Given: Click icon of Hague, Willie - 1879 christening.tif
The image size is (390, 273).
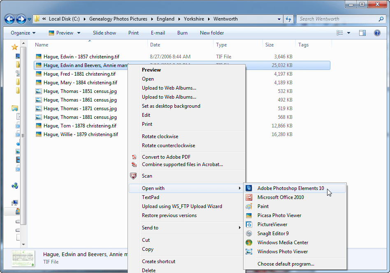Looking at the screenshot, I should click(39, 134).
